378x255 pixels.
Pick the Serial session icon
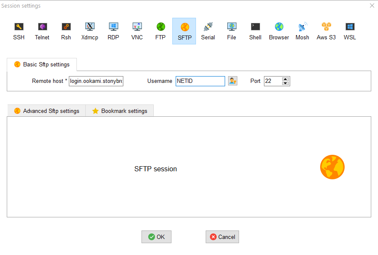pos(208,31)
